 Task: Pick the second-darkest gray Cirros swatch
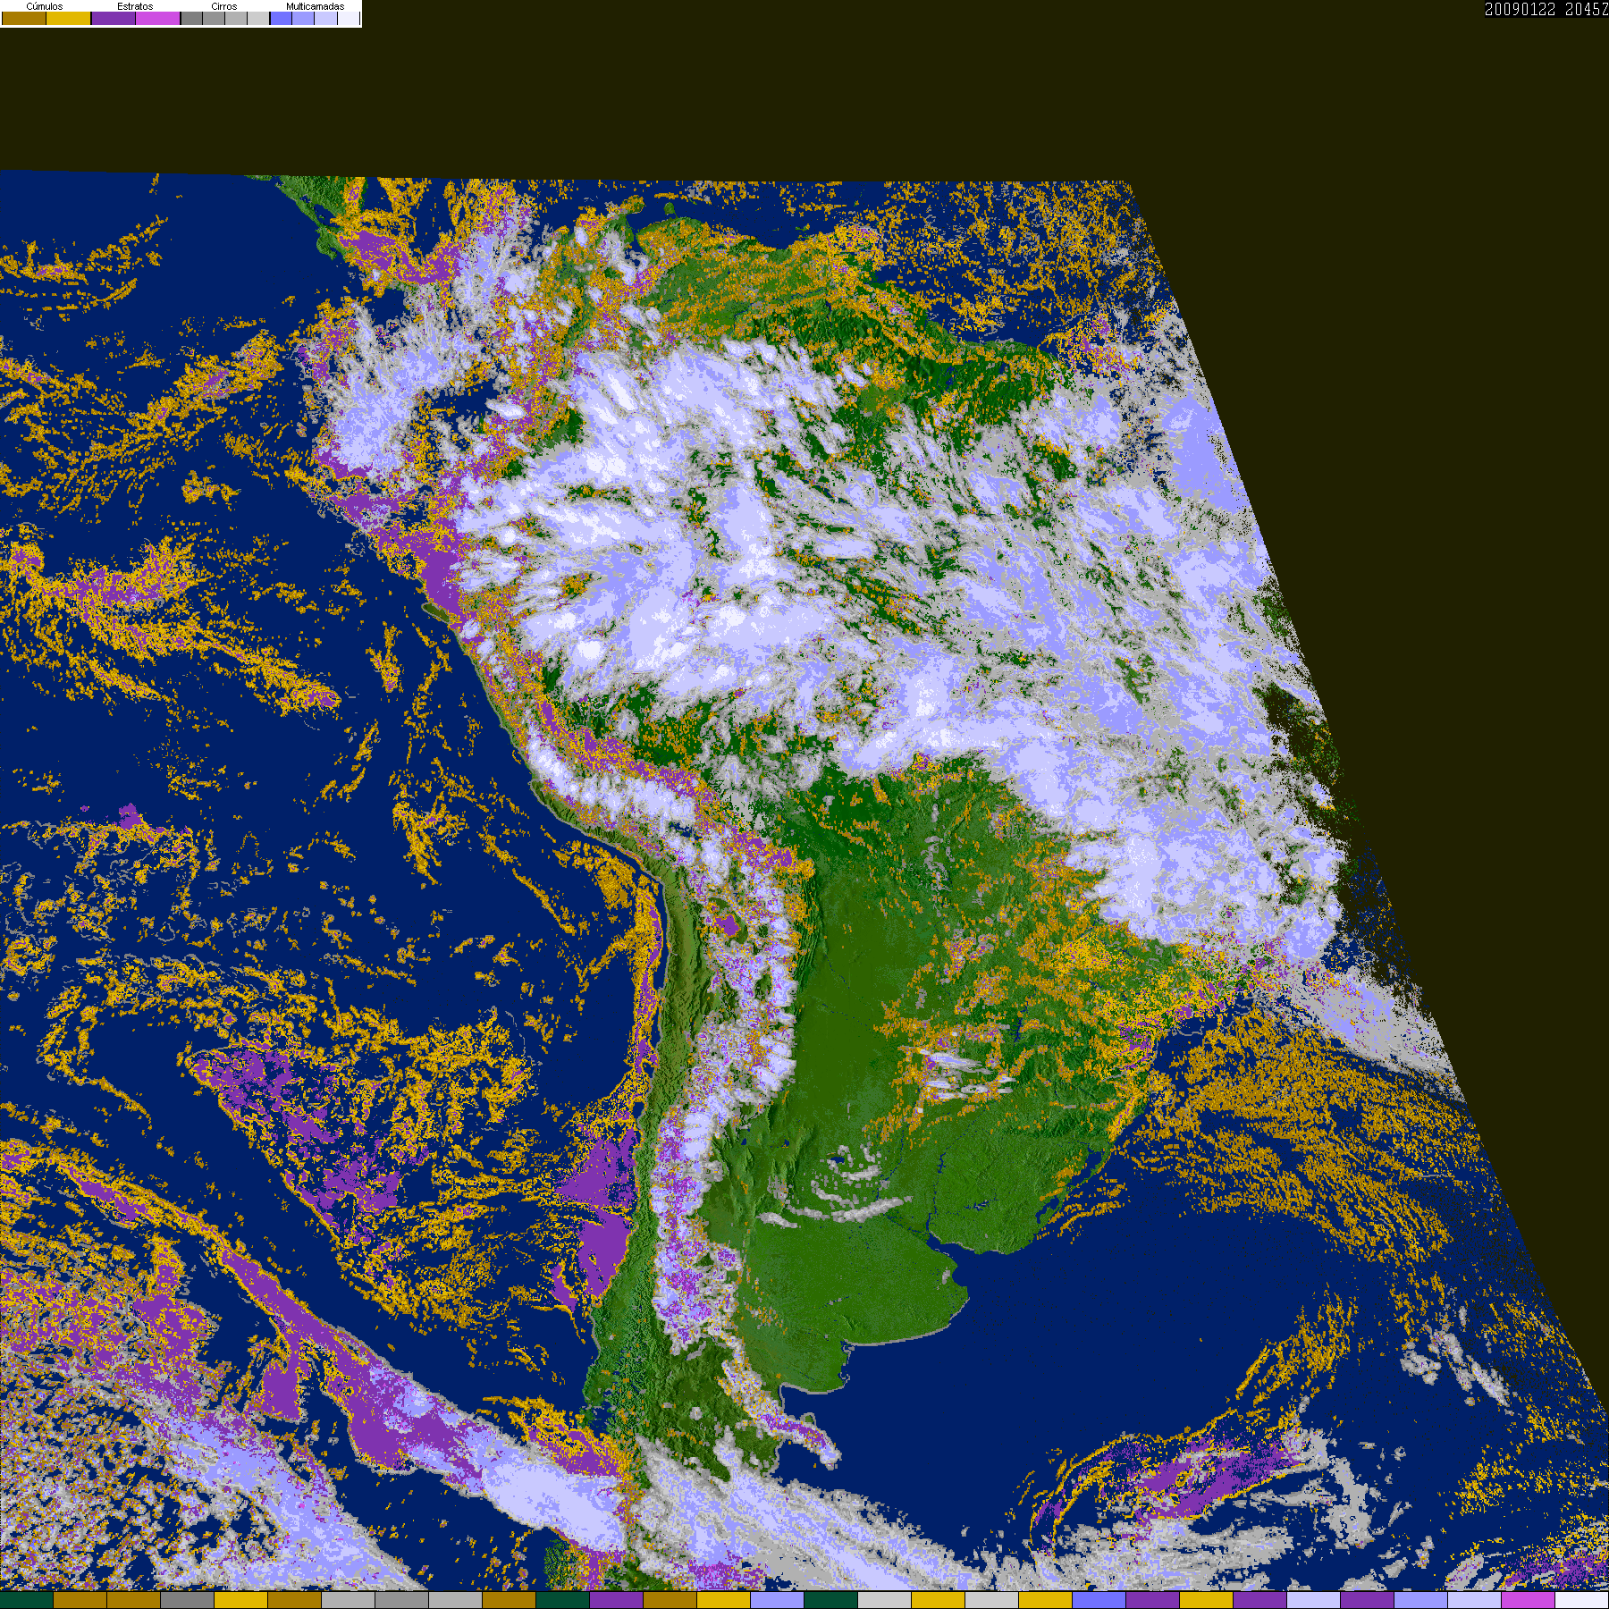[214, 18]
